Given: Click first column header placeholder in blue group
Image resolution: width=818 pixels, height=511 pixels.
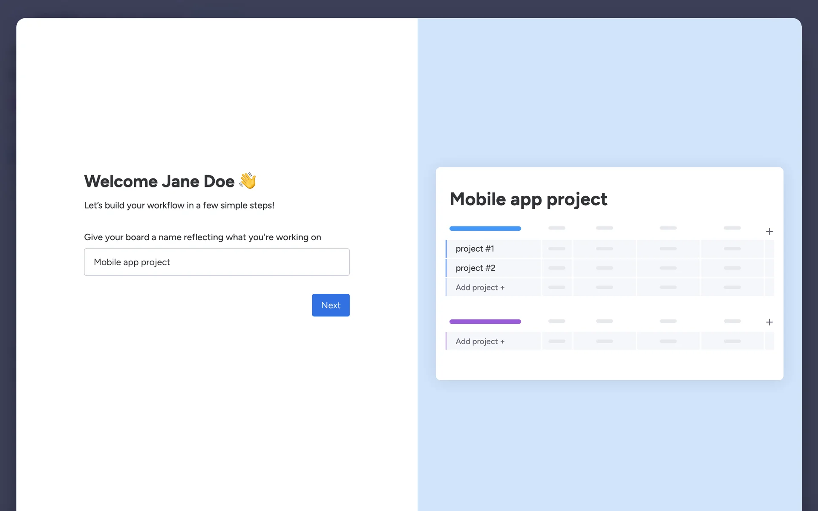Looking at the screenshot, I should tap(556, 228).
